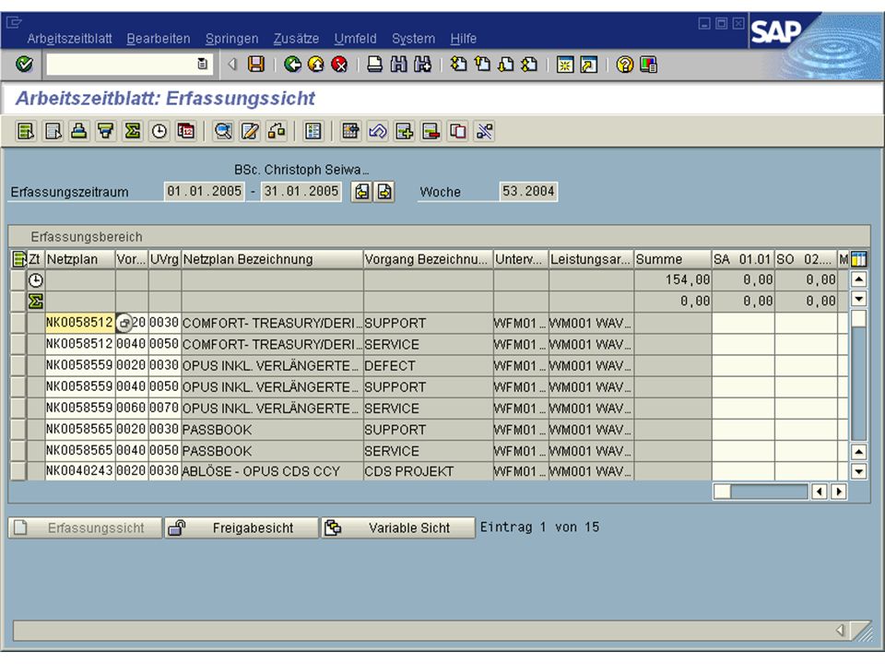The image size is (885, 664).
Task: Open the Zusätze menu
Action: pos(296,39)
